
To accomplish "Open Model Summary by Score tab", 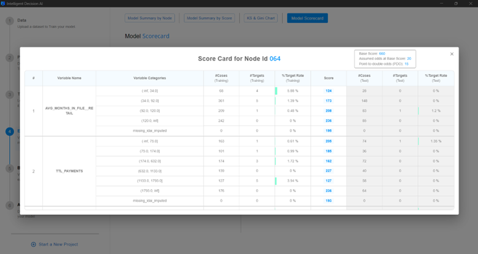I will pyautogui.click(x=209, y=18).
